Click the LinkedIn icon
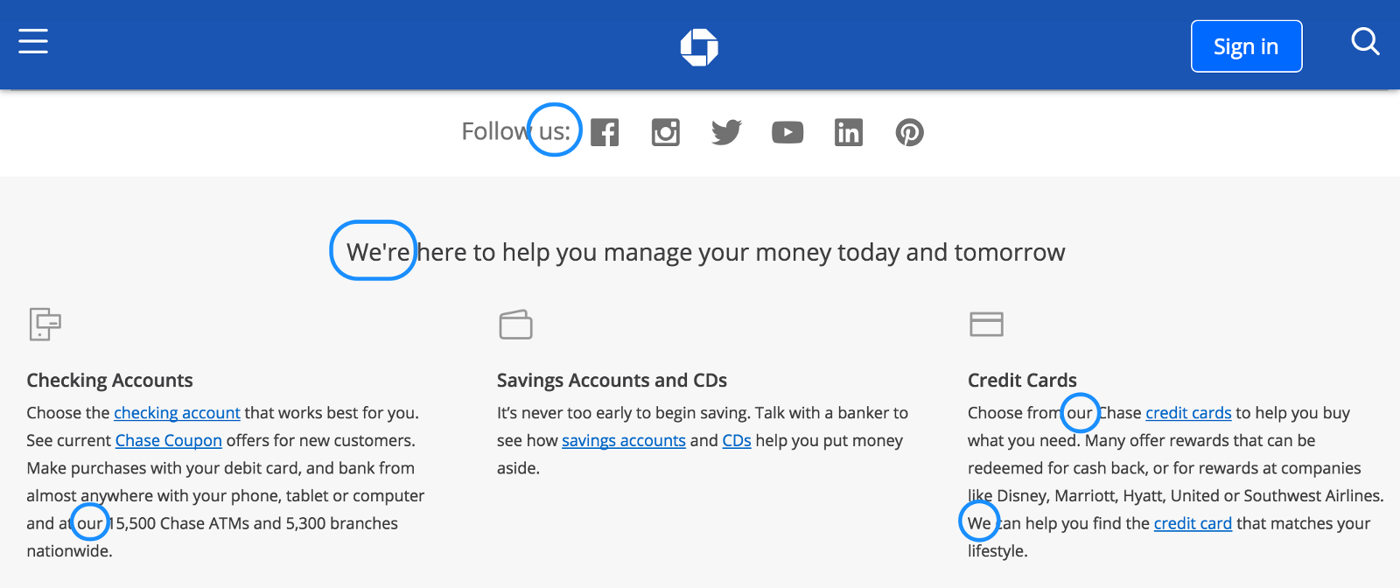This screenshot has height=588, width=1400. tap(849, 132)
